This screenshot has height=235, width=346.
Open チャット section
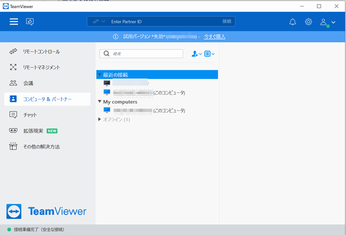click(47, 115)
